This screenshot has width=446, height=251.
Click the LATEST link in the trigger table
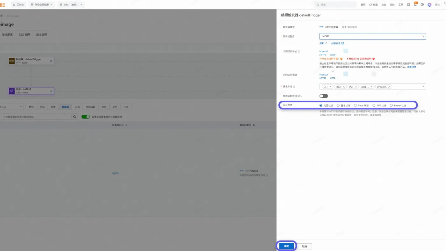(116, 173)
